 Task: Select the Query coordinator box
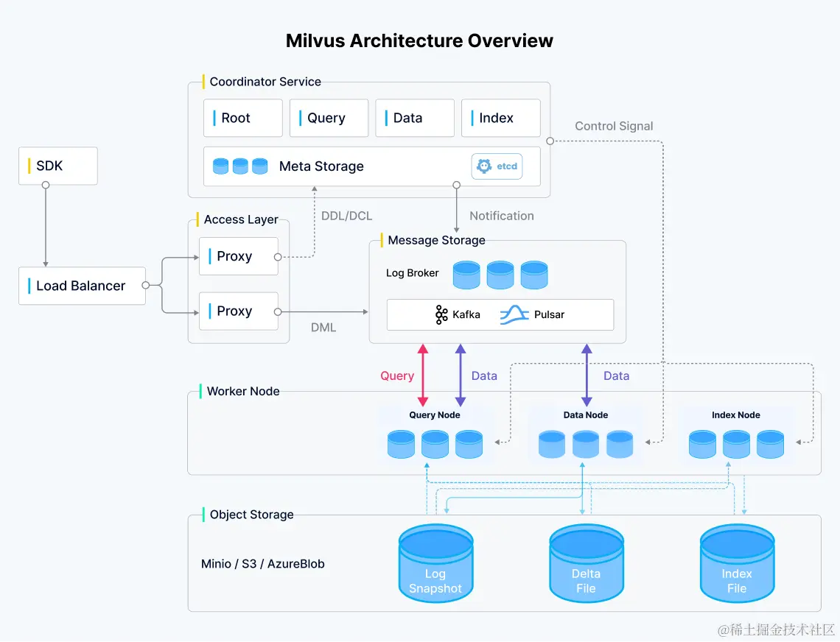point(329,118)
